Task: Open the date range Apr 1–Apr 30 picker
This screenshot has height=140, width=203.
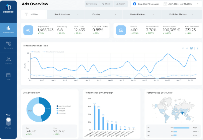Action: tap(181, 4)
